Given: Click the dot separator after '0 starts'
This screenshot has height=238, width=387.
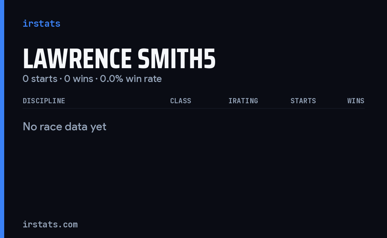Looking at the screenshot, I should tap(61, 79).
